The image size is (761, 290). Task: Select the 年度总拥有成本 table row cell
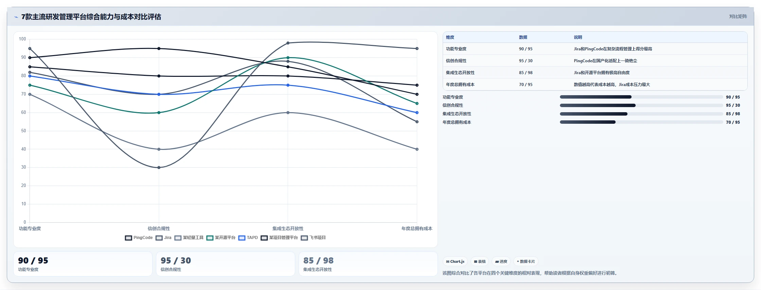click(x=460, y=85)
